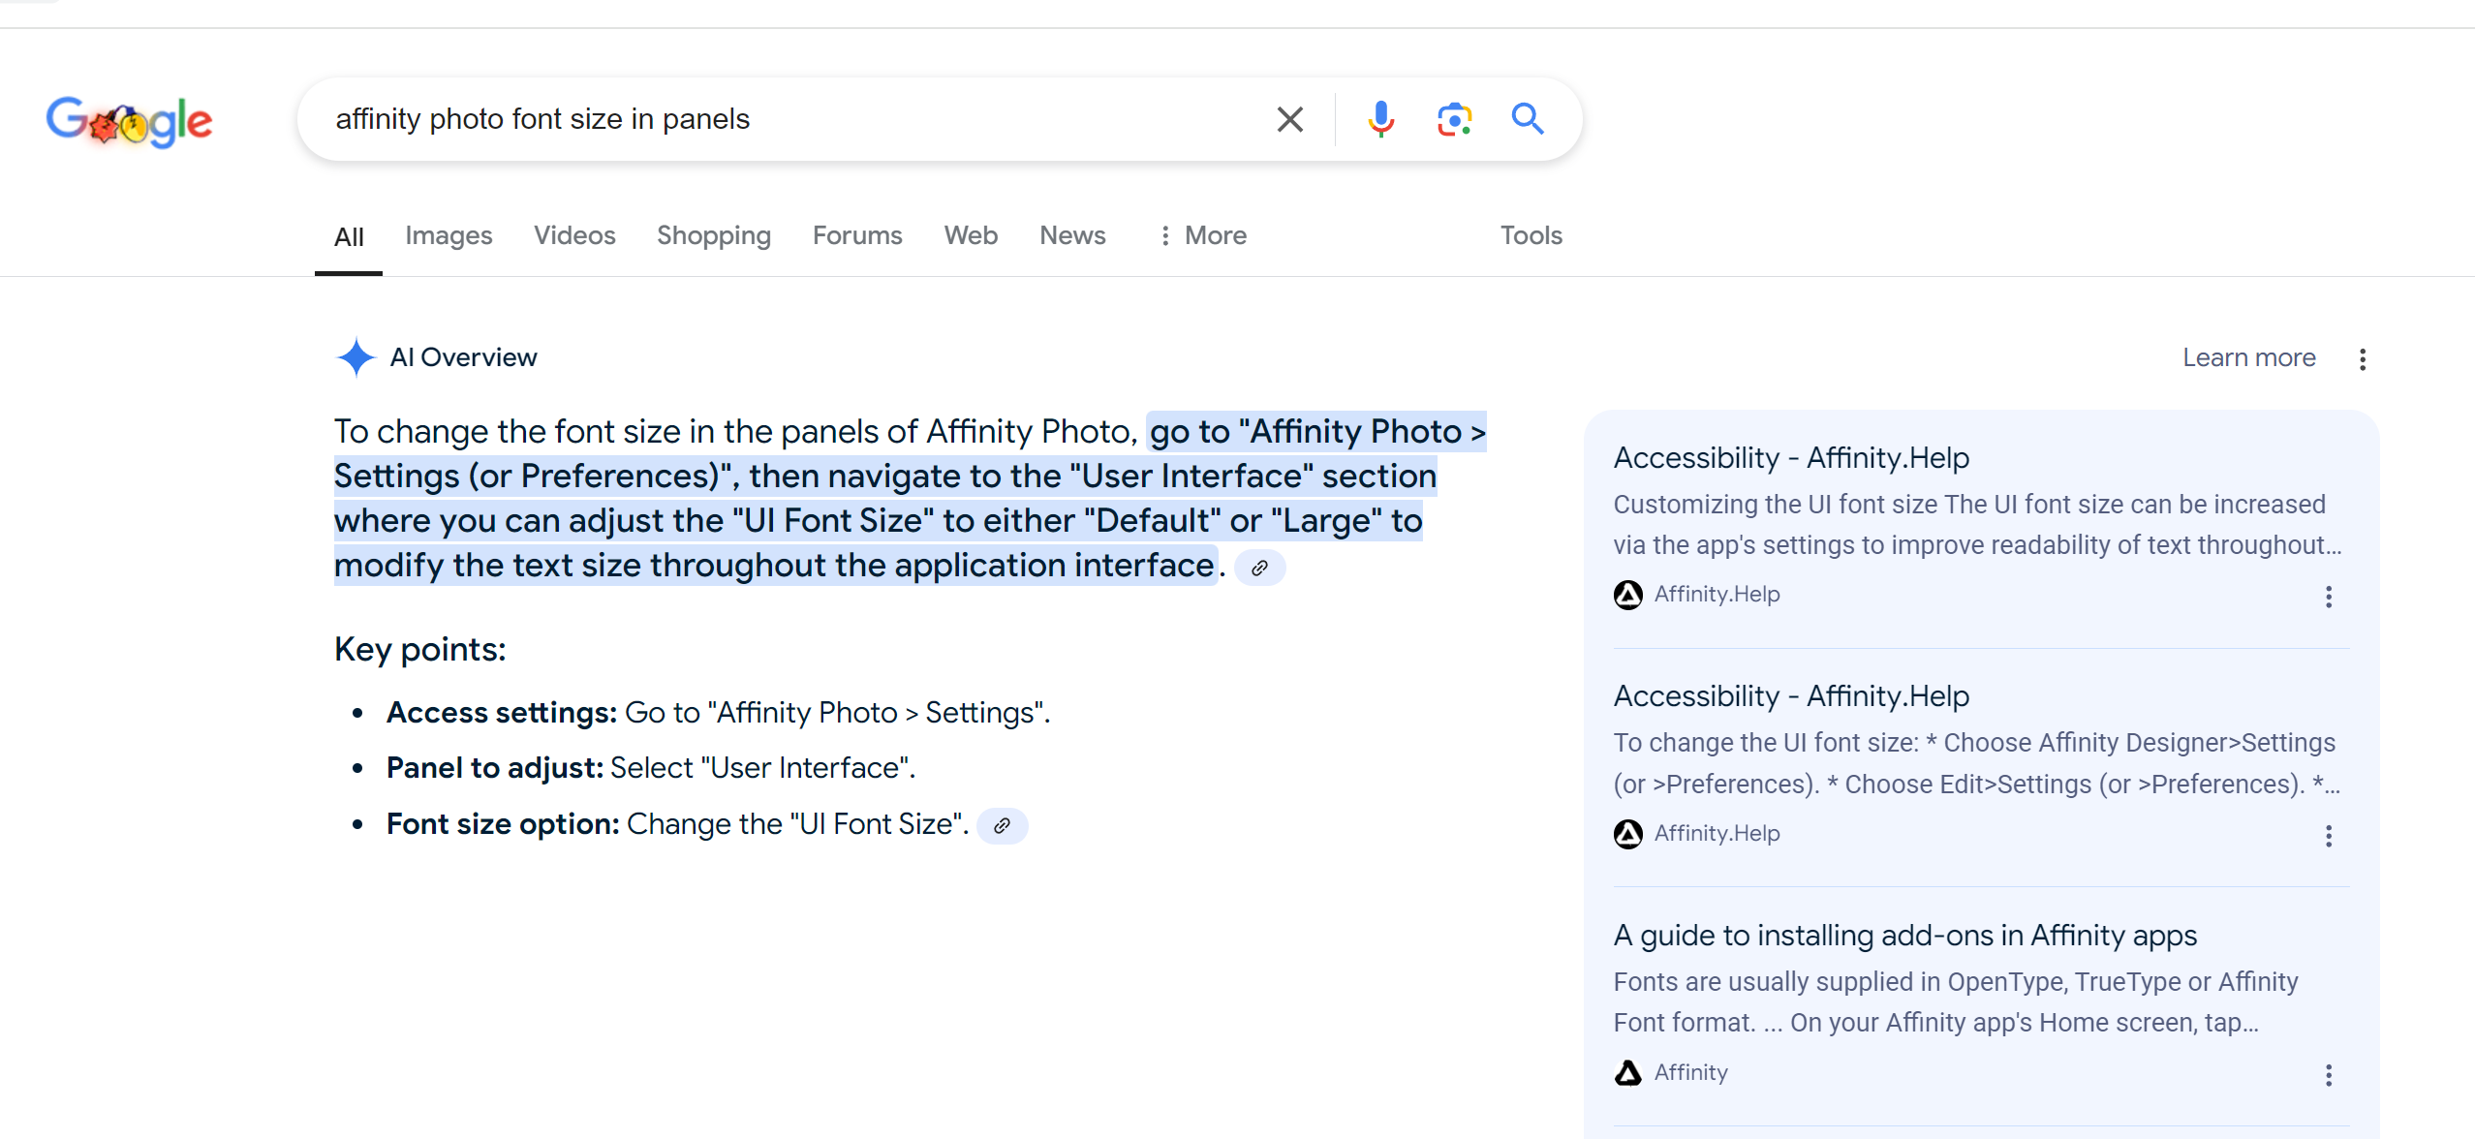This screenshot has width=2475, height=1139.
Task: Submit search with magnifying glass icon
Action: tap(1528, 119)
